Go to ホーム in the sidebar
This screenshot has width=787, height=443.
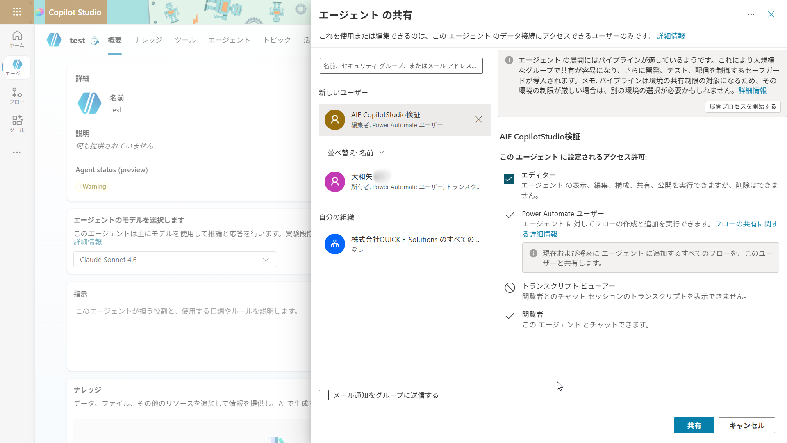17,39
